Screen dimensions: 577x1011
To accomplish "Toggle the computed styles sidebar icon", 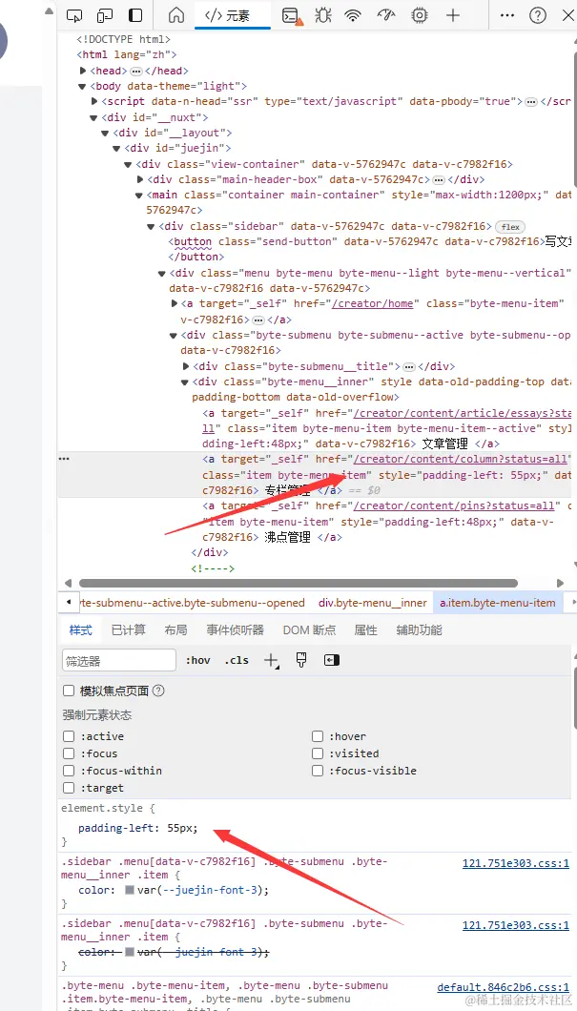I will (332, 660).
